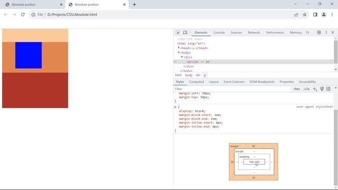The height and width of the screenshot is (190, 338).
Task: Open the profile avatar menu
Action: [324, 15]
